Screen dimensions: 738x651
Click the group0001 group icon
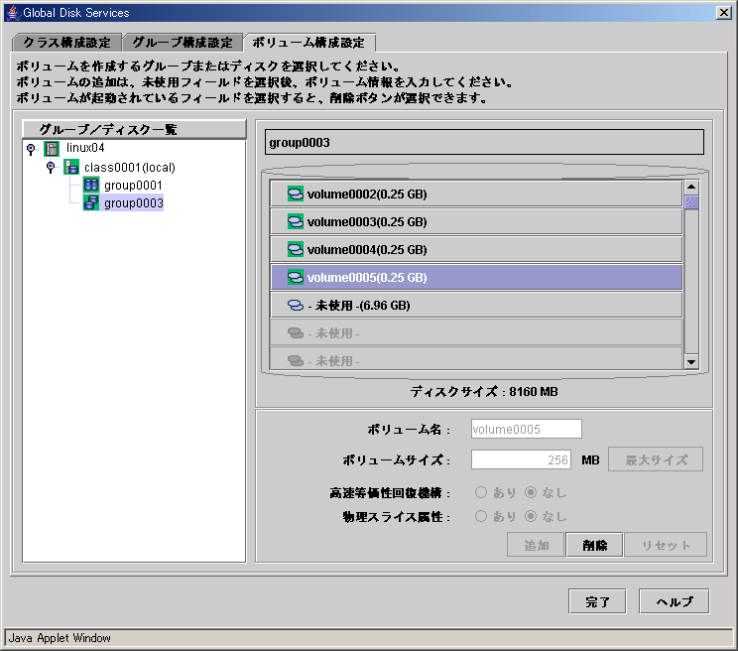pyautogui.click(x=91, y=186)
